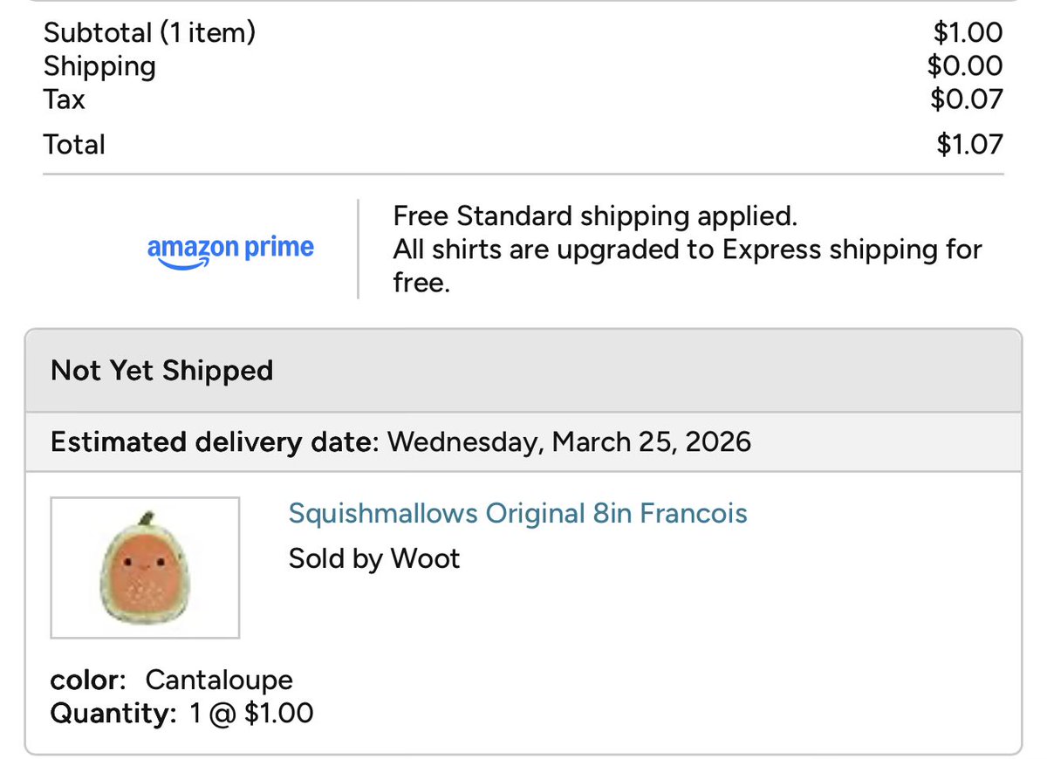Click the Subtotal amount $1.00
Screen dimensions: 1047x759
[968, 32]
